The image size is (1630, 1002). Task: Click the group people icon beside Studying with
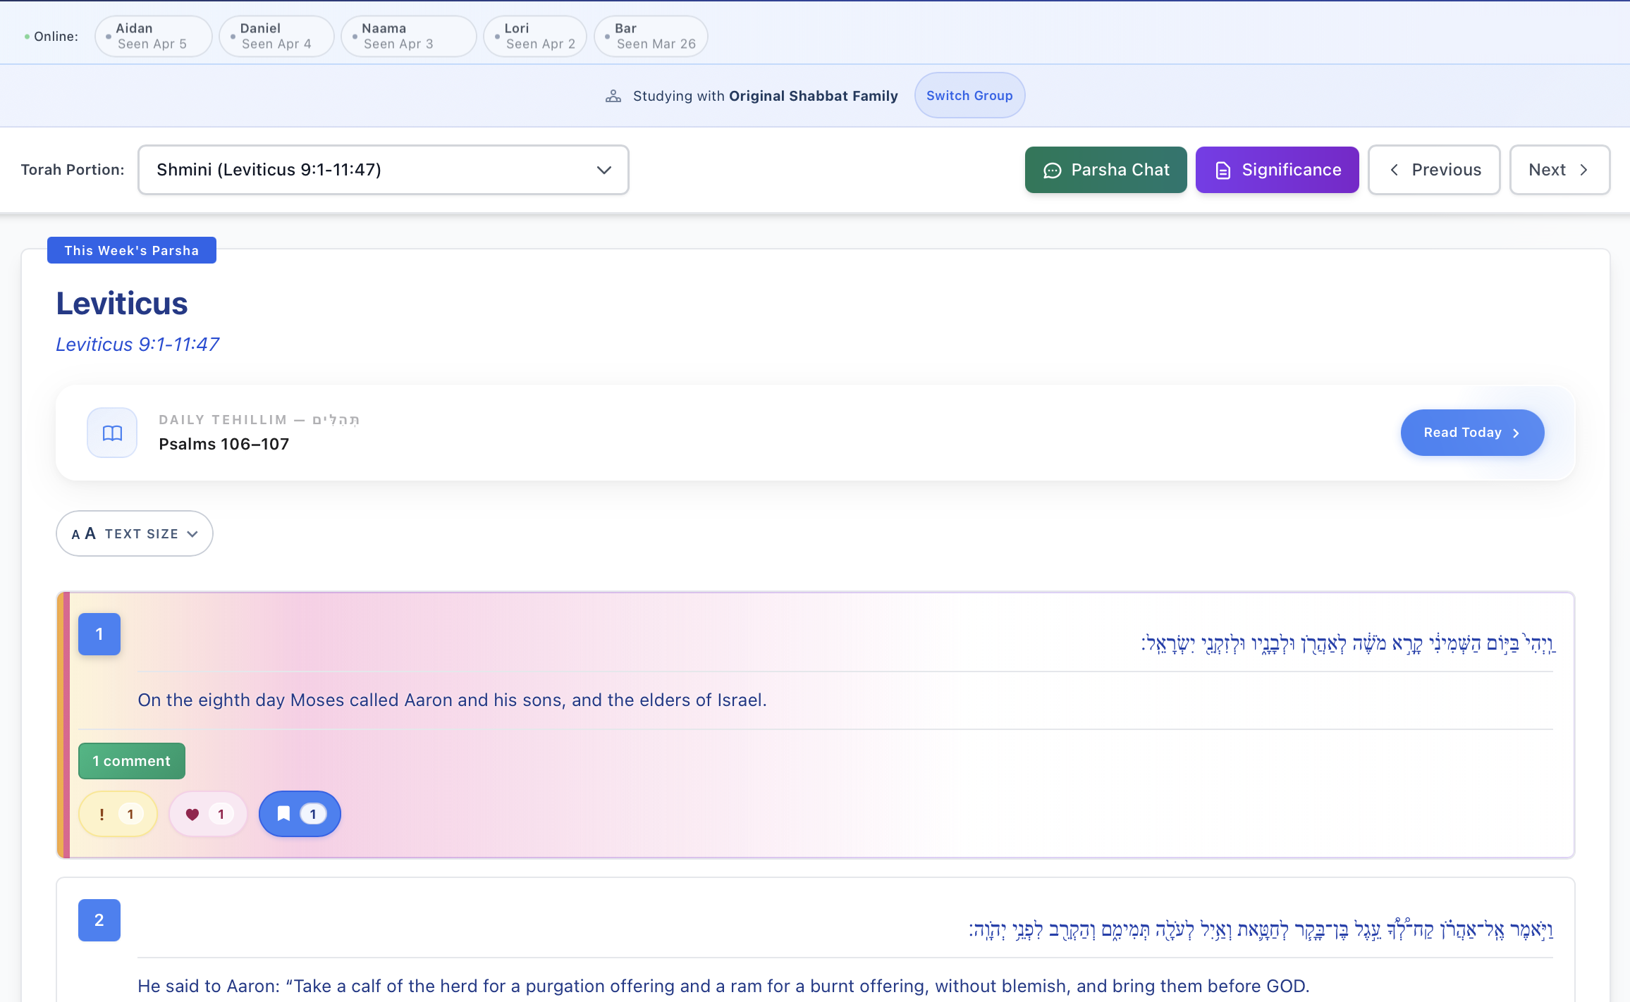(x=613, y=96)
